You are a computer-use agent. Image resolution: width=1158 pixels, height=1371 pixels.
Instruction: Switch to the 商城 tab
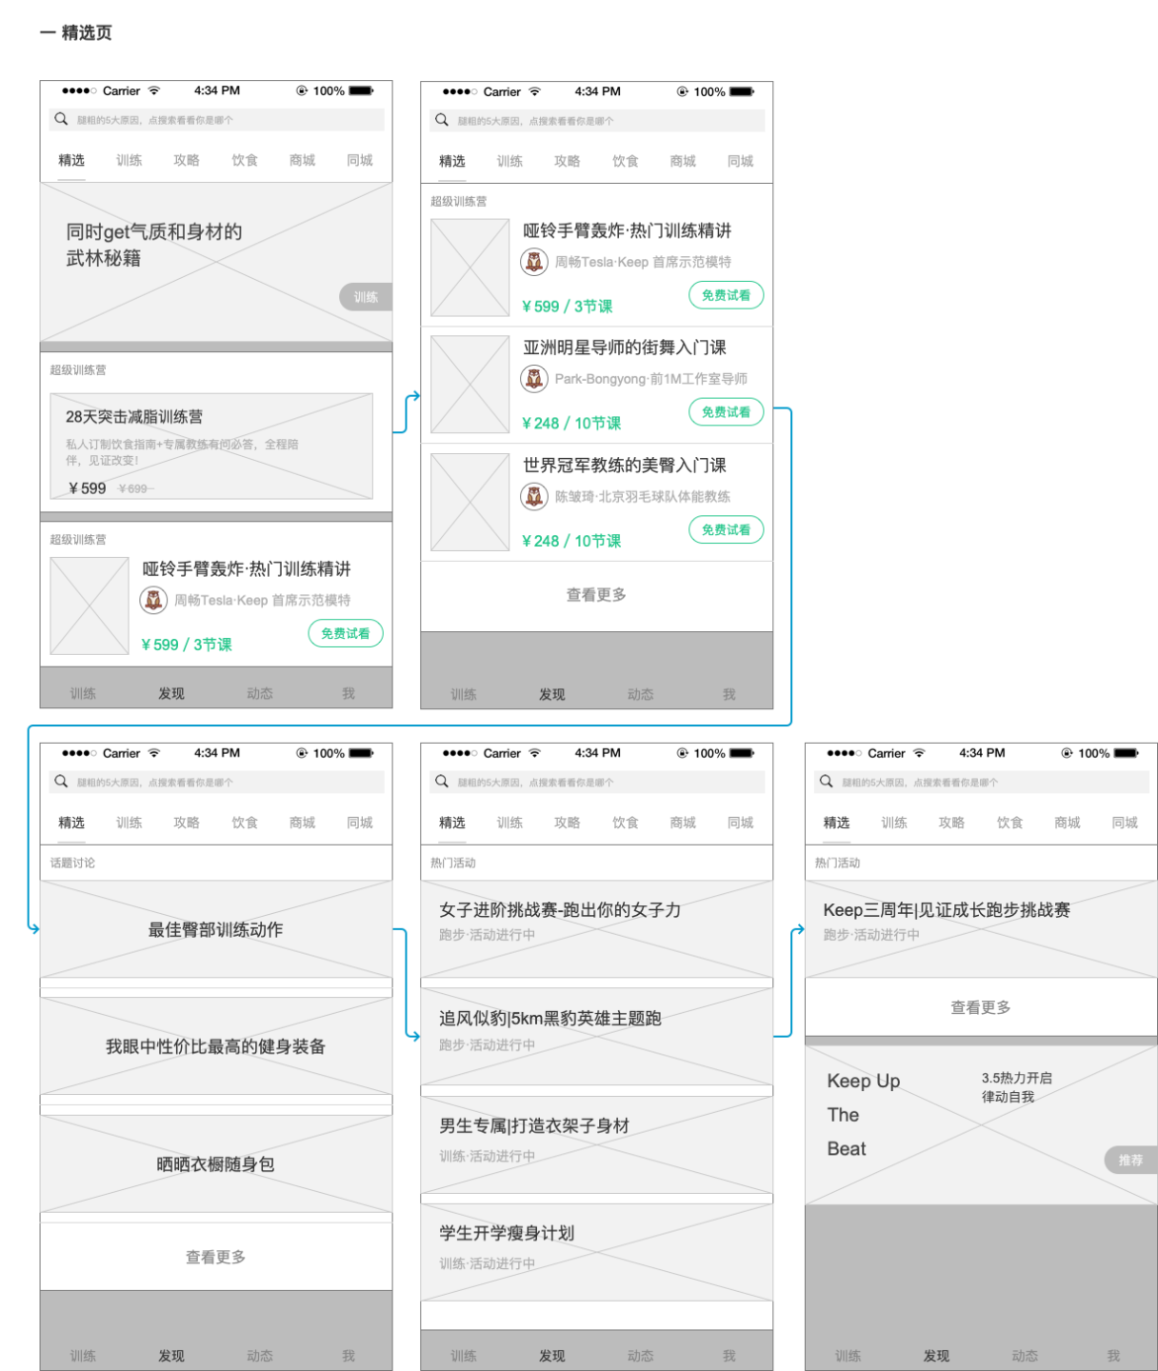coord(302,160)
